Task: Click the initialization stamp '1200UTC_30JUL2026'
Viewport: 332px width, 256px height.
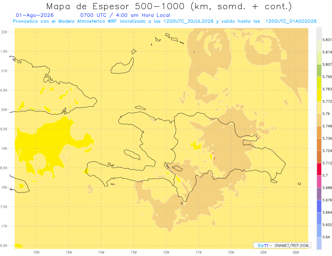Action: click(188, 22)
